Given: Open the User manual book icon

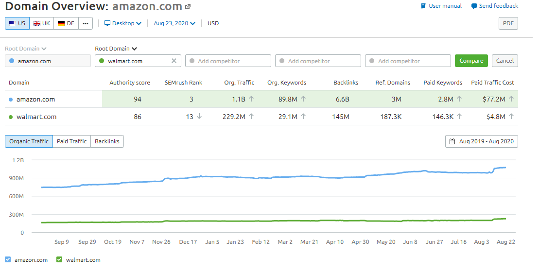Looking at the screenshot, I should [x=424, y=6].
